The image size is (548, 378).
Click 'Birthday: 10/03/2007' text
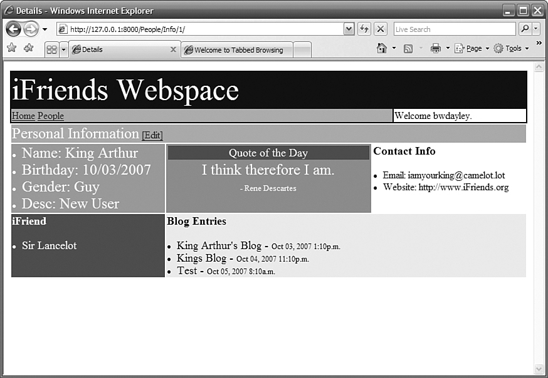tap(87, 170)
